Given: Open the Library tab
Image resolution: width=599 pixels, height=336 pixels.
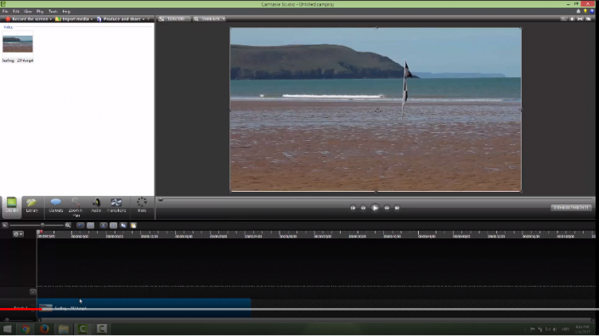Looking at the screenshot, I should (31, 205).
